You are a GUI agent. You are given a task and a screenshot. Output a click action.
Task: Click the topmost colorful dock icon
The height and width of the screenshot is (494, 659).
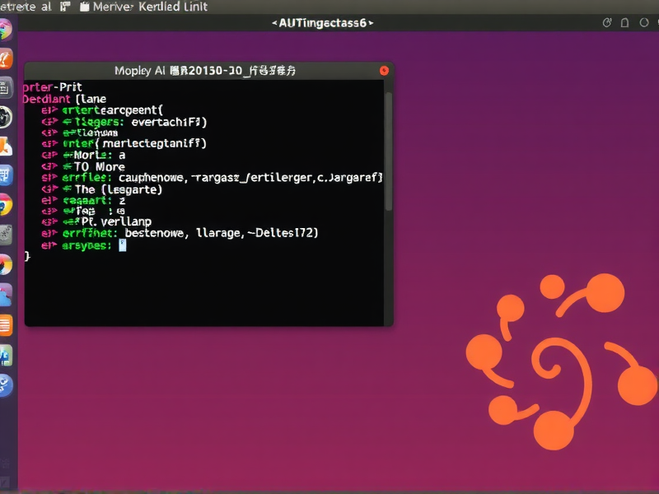point(5,30)
